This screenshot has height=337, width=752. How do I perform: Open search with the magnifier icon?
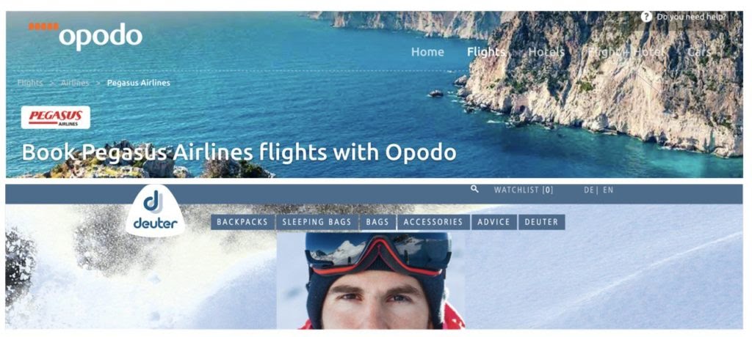click(475, 189)
